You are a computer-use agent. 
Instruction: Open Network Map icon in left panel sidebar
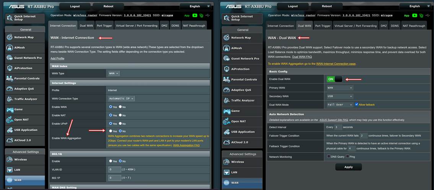point(10,37)
